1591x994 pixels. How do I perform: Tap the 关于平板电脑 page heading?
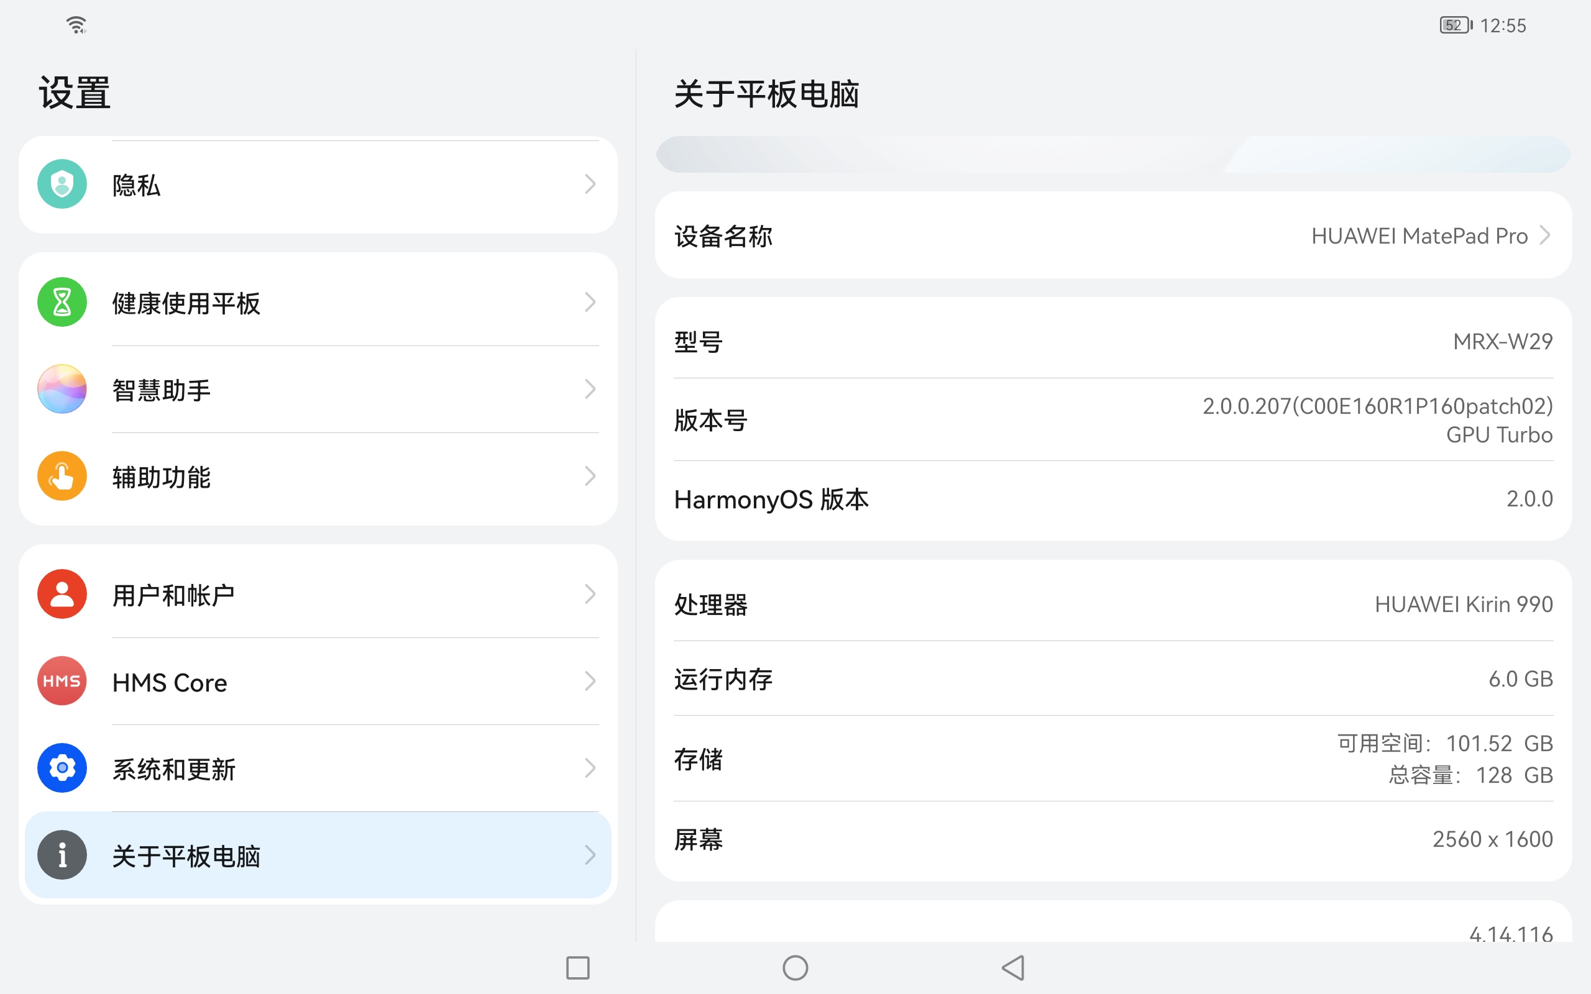(766, 94)
